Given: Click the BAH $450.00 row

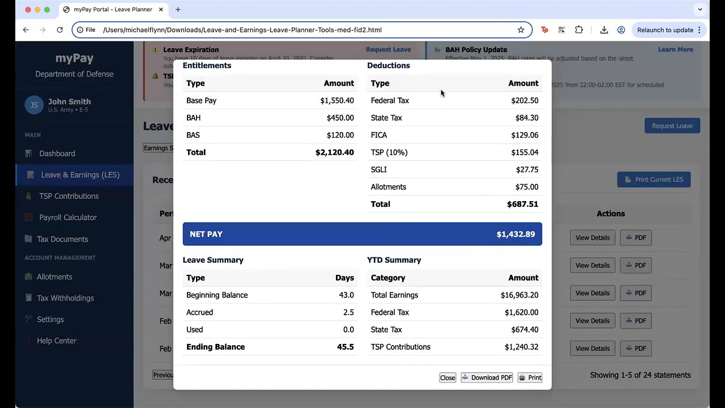Looking at the screenshot, I should [270, 118].
